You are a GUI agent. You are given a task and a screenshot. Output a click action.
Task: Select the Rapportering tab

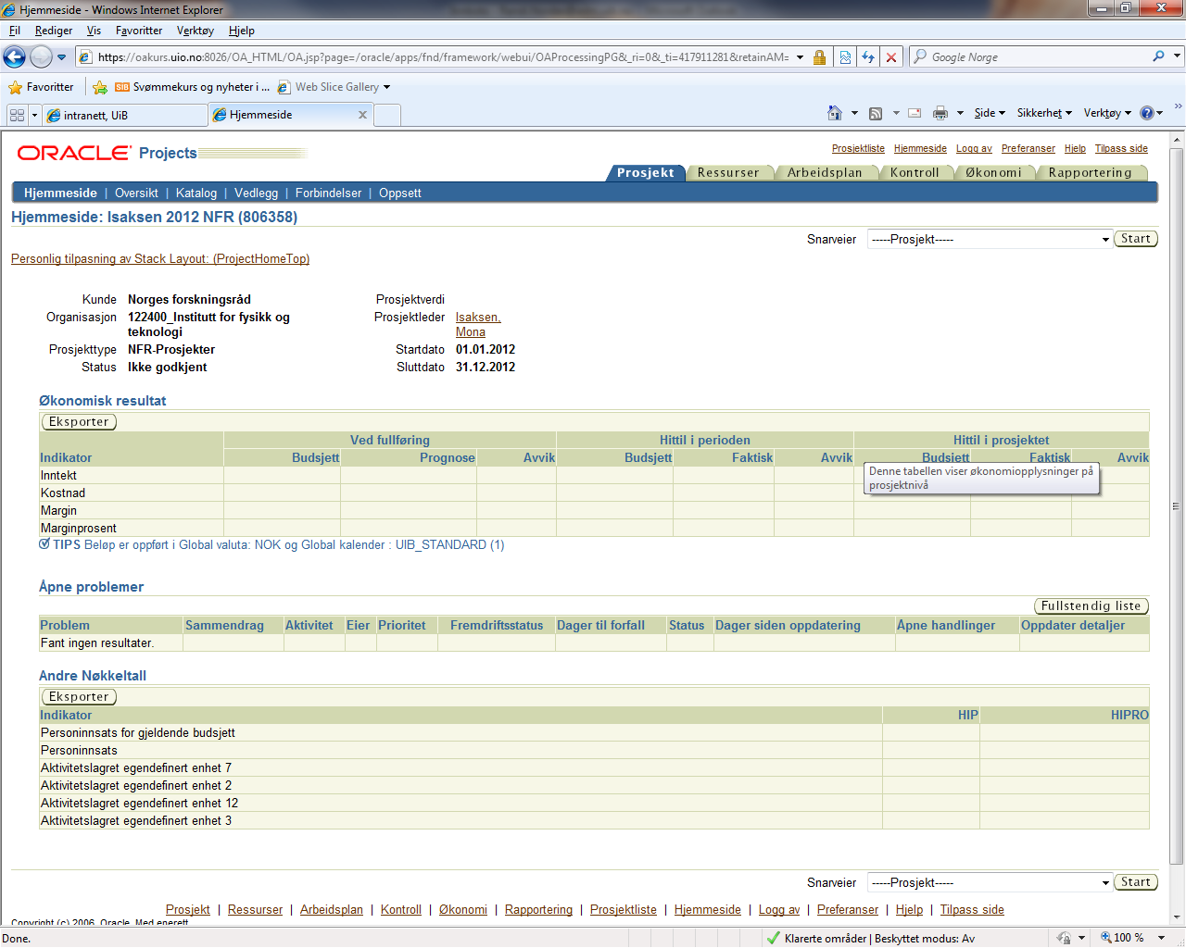1091,173
